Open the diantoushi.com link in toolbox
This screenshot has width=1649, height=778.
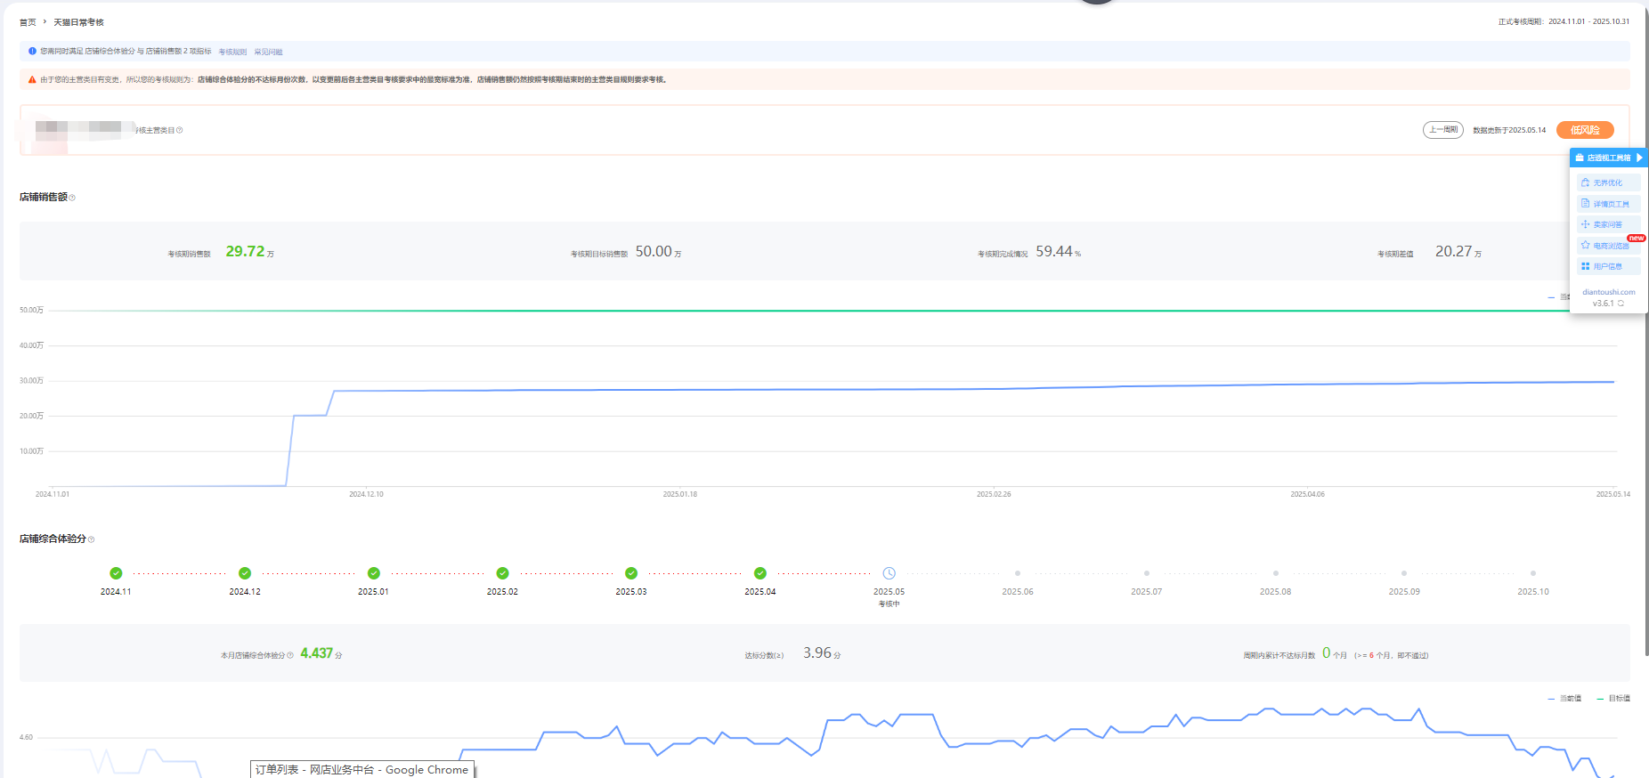tap(1608, 292)
